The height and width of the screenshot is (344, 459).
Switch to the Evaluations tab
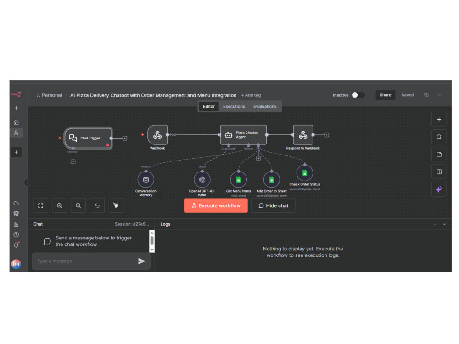[x=265, y=106]
